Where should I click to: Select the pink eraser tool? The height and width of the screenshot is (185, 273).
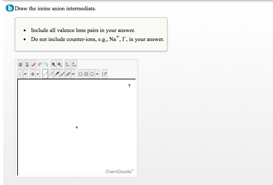pyautogui.click(x=33, y=64)
